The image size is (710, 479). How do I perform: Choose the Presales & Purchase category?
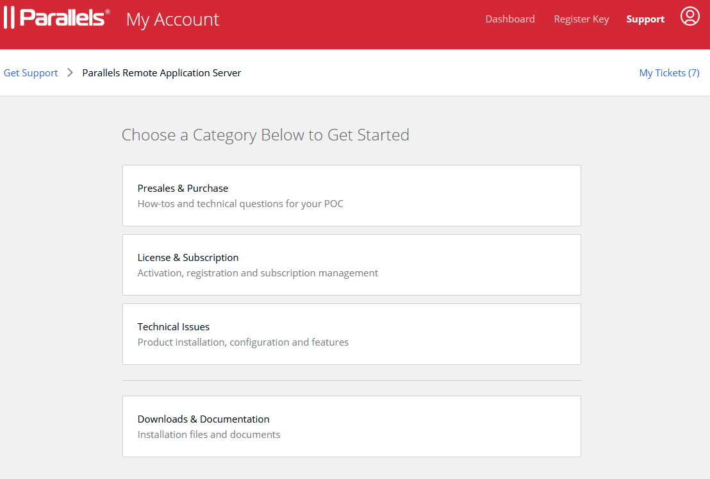(x=351, y=196)
